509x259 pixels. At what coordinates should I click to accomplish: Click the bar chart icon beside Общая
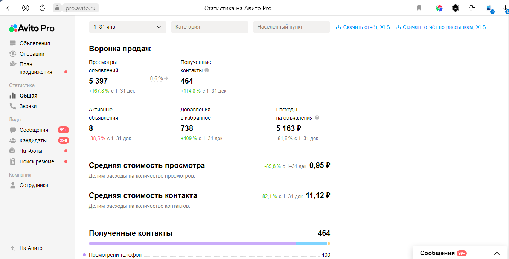[x=13, y=96]
